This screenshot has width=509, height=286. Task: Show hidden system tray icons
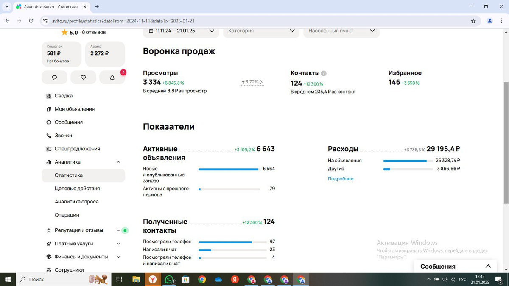click(429, 280)
